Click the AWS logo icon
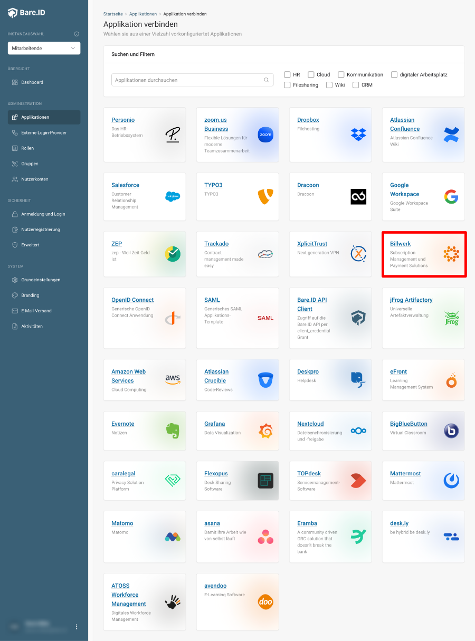 (173, 379)
